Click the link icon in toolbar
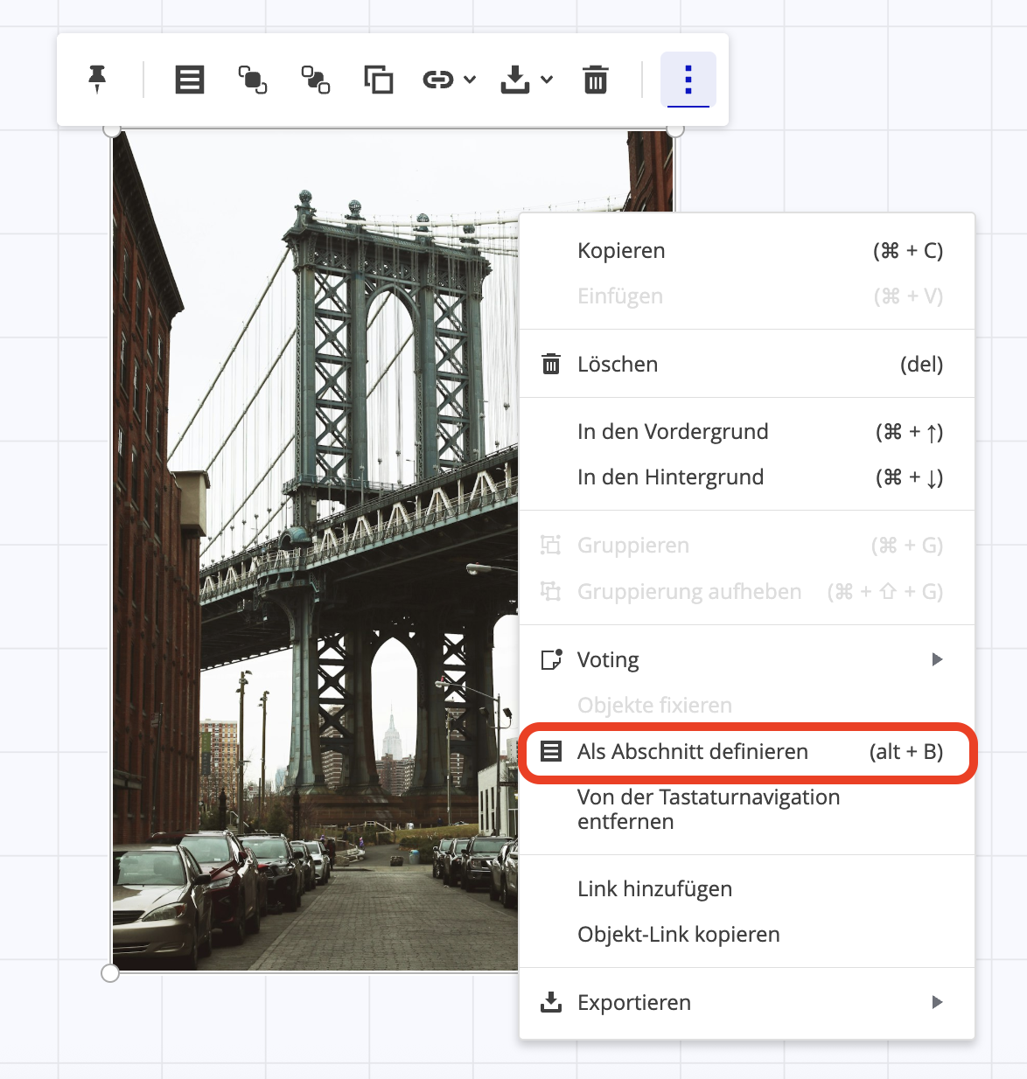This screenshot has width=1027, height=1079. coord(437,80)
